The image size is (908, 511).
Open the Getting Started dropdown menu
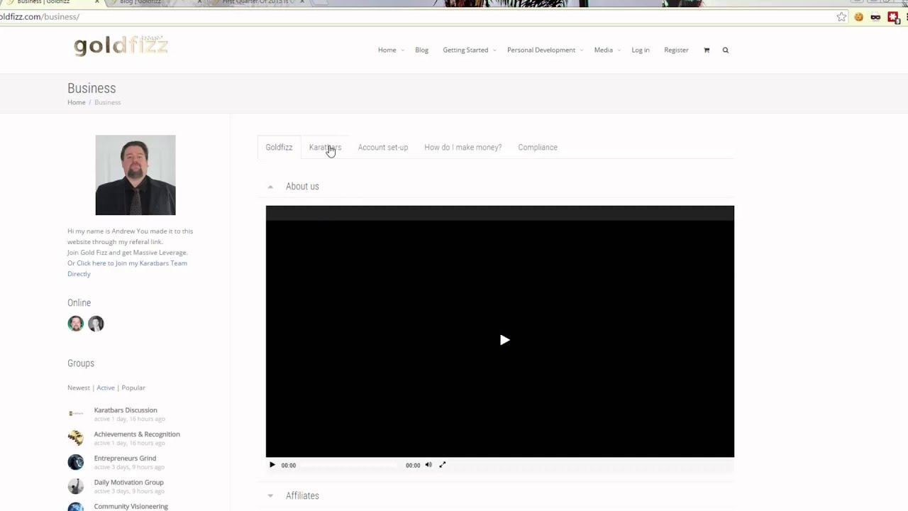point(470,50)
